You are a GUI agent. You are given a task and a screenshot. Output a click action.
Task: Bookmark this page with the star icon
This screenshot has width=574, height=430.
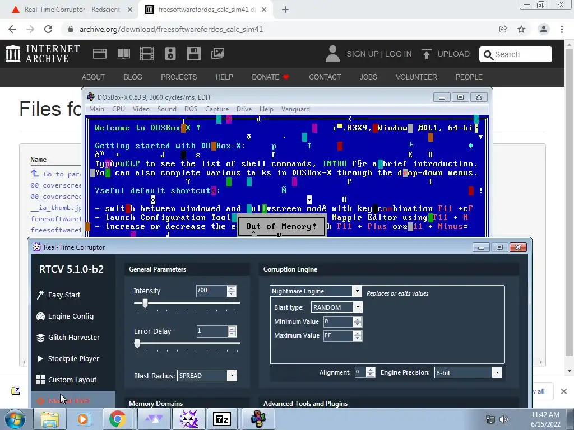[521, 29]
